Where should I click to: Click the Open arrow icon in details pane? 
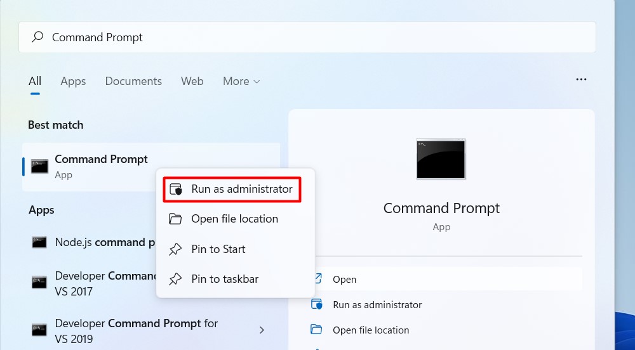pos(319,278)
